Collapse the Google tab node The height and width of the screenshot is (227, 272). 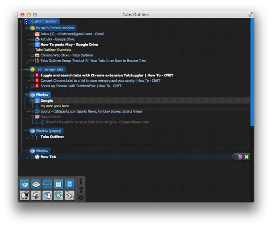[x=32, y=101]
